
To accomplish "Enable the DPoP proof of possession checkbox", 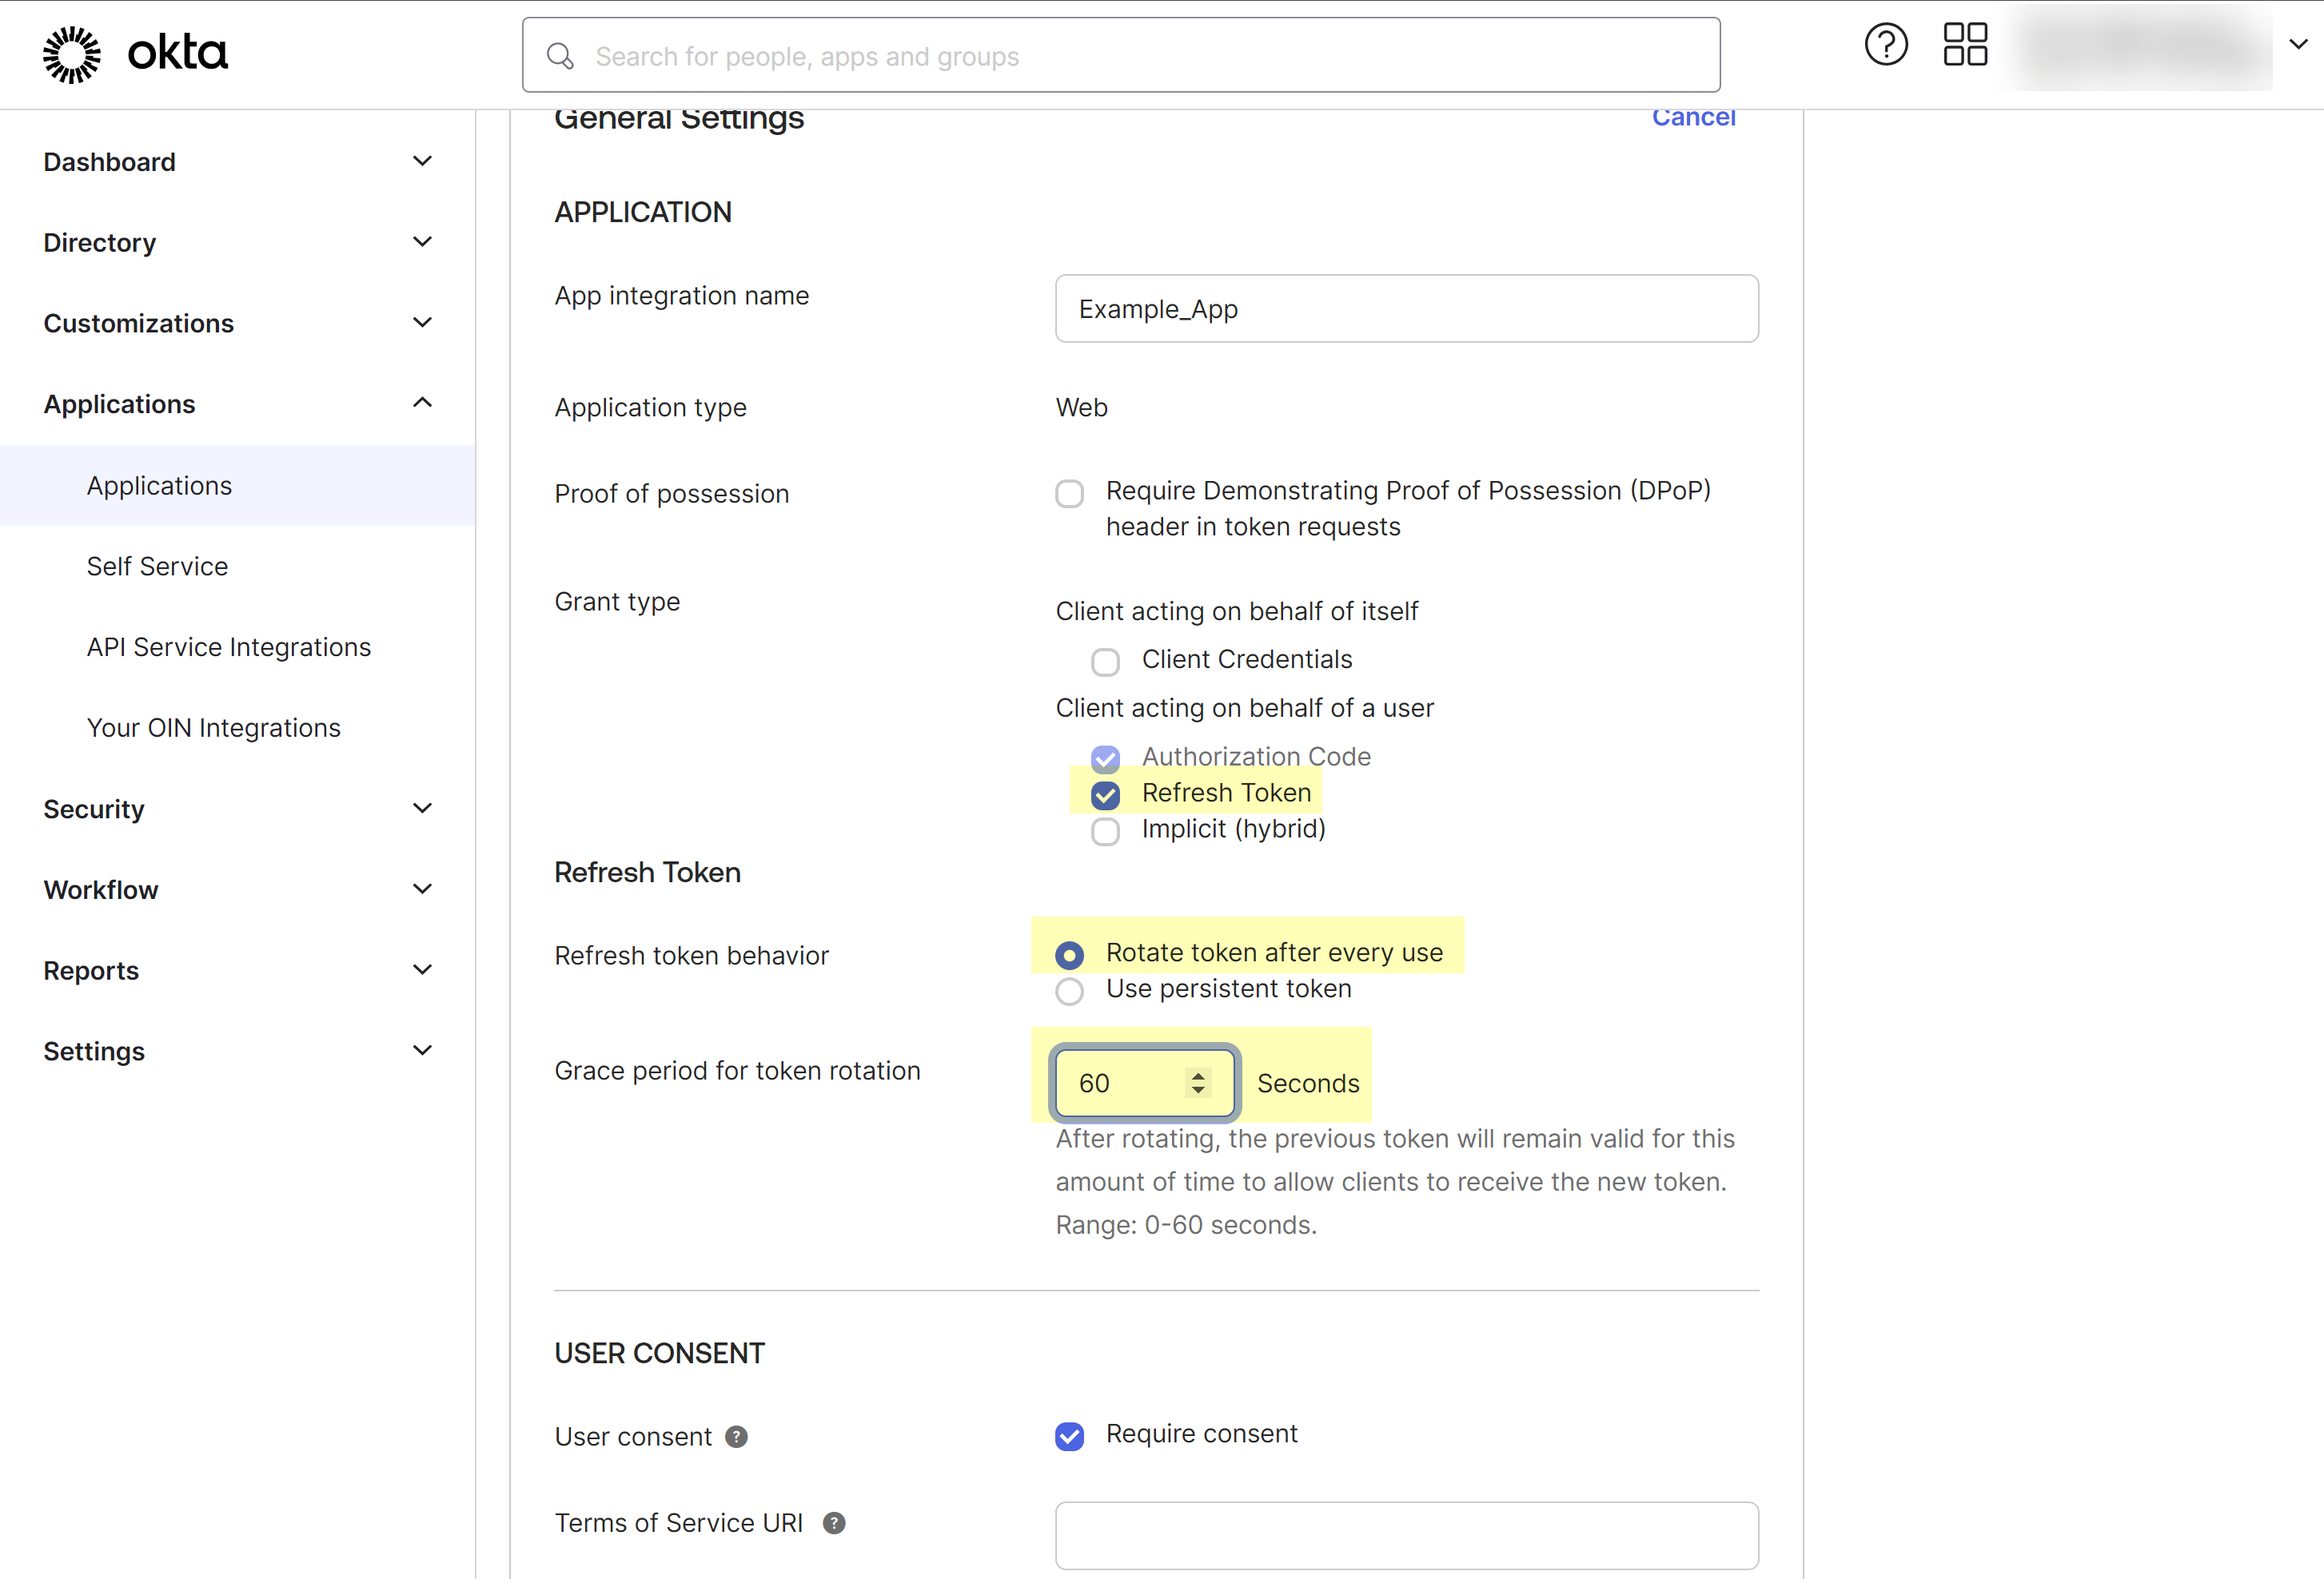I will pyautogui.click(x=1069, y=493).
